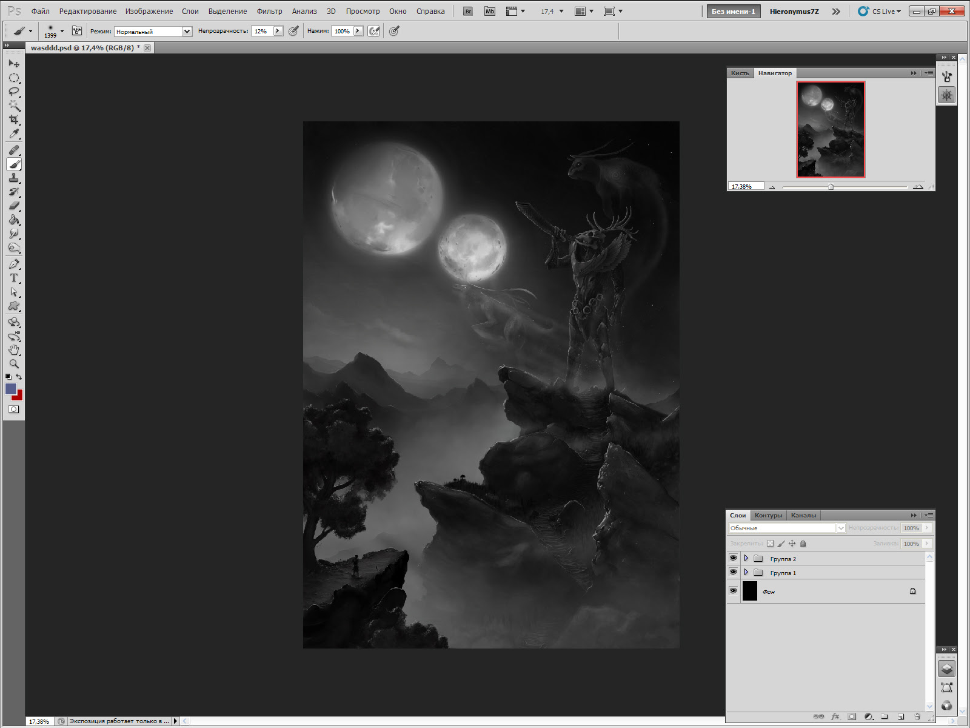Viewport: 970px width, 728px height.
Task: Open the CS Live button
Action: tap(880, 11)
